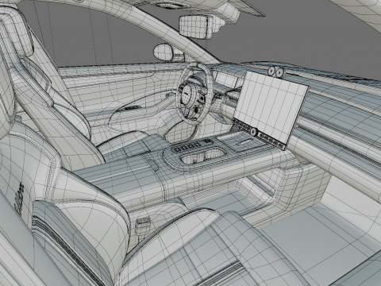Select the cup holder in center console
The image size is (381, 286).
(x=203, y=157)
